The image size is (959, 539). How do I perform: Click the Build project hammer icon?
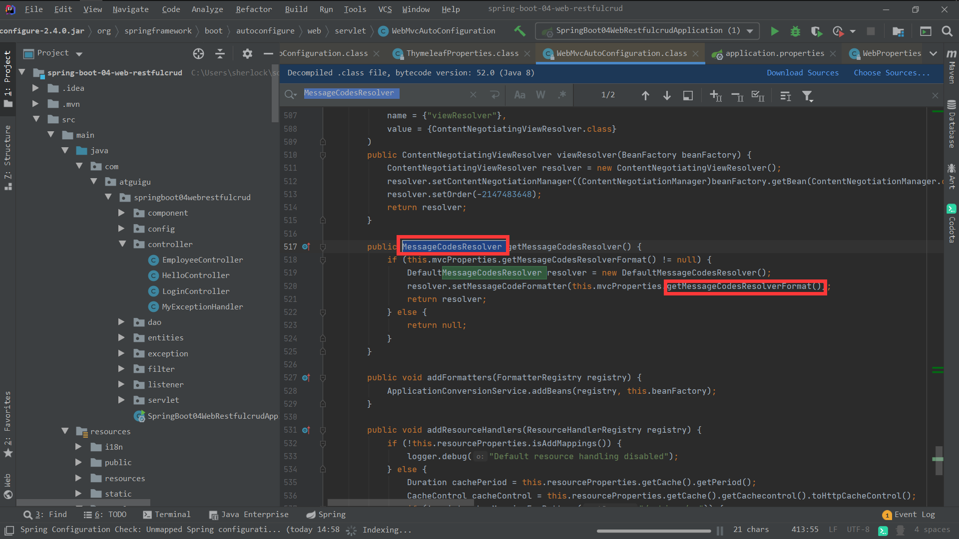pos(519,31)
